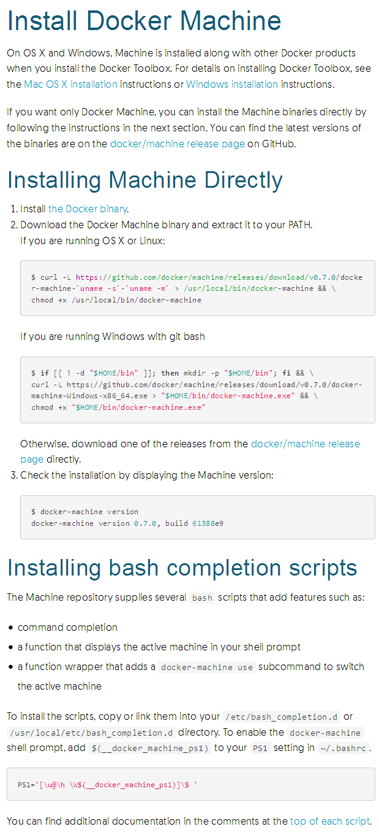Click 'Download the Docker Machine binary' step text

[167, 225]
